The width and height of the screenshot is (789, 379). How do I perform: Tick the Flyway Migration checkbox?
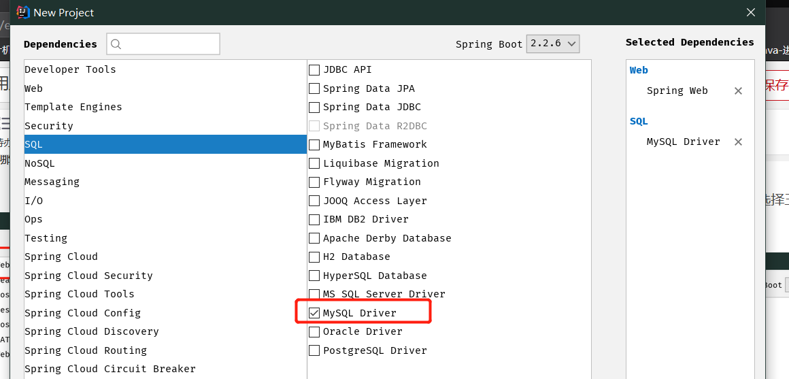click(314, 182)
